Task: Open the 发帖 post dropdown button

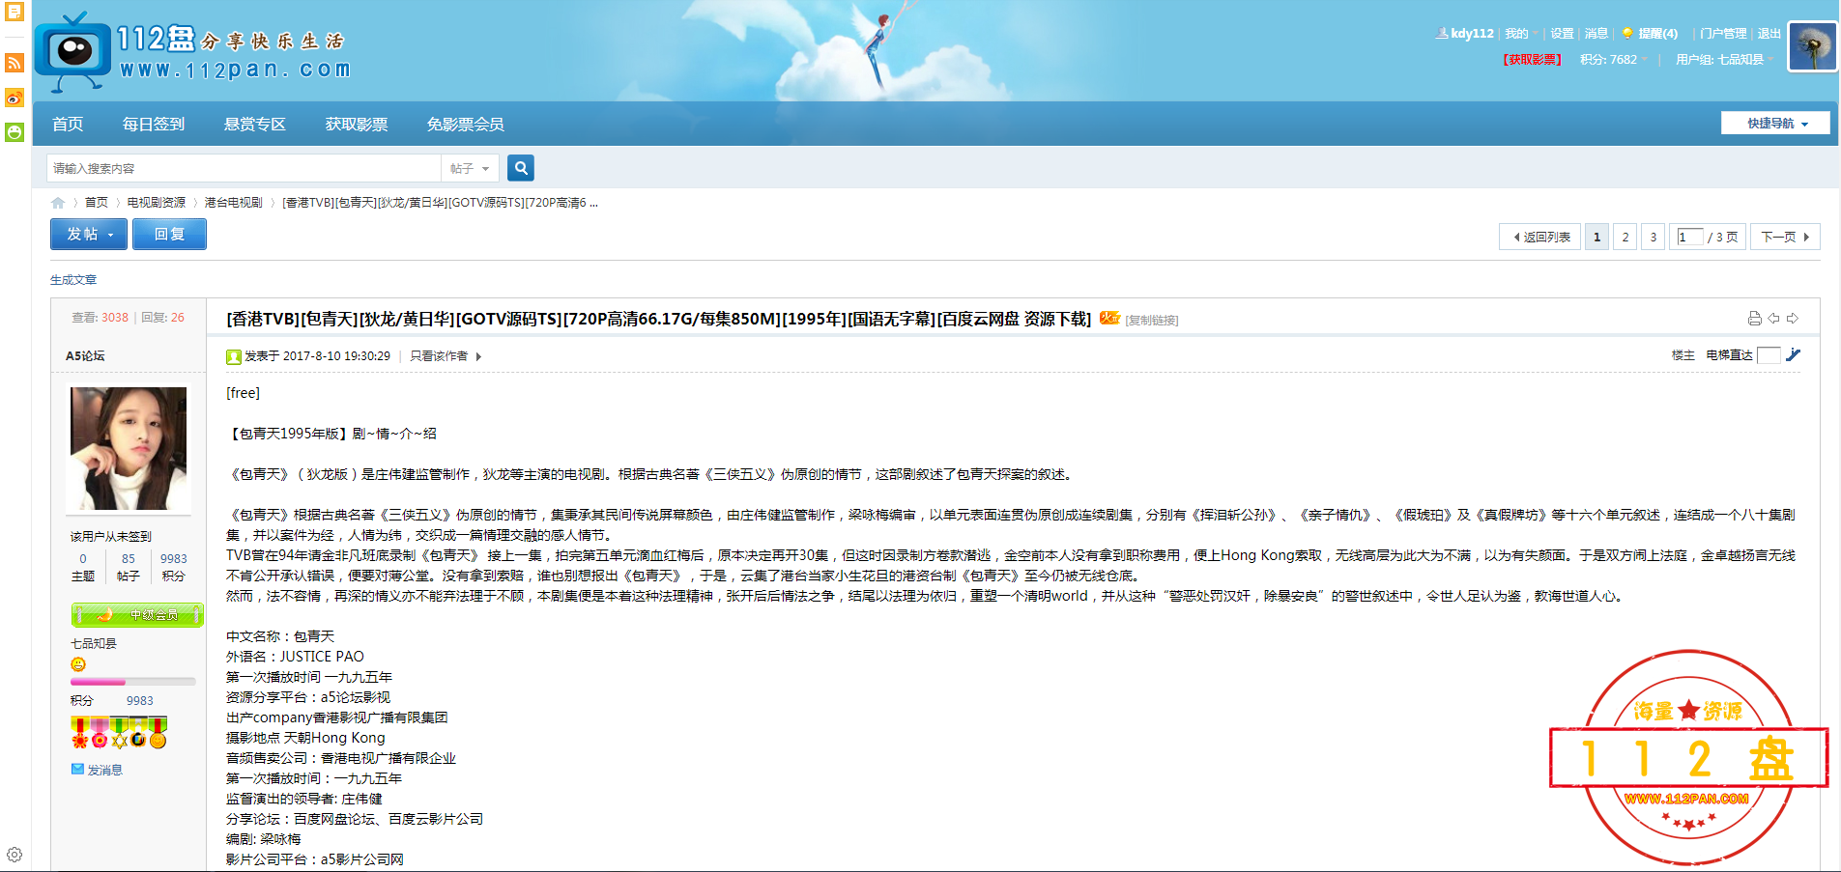Action: click(89, 235)
